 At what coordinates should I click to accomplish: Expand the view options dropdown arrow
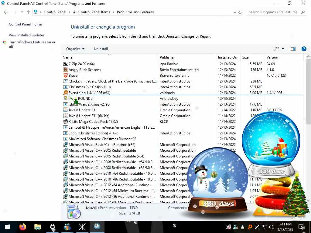pos(283,49)
